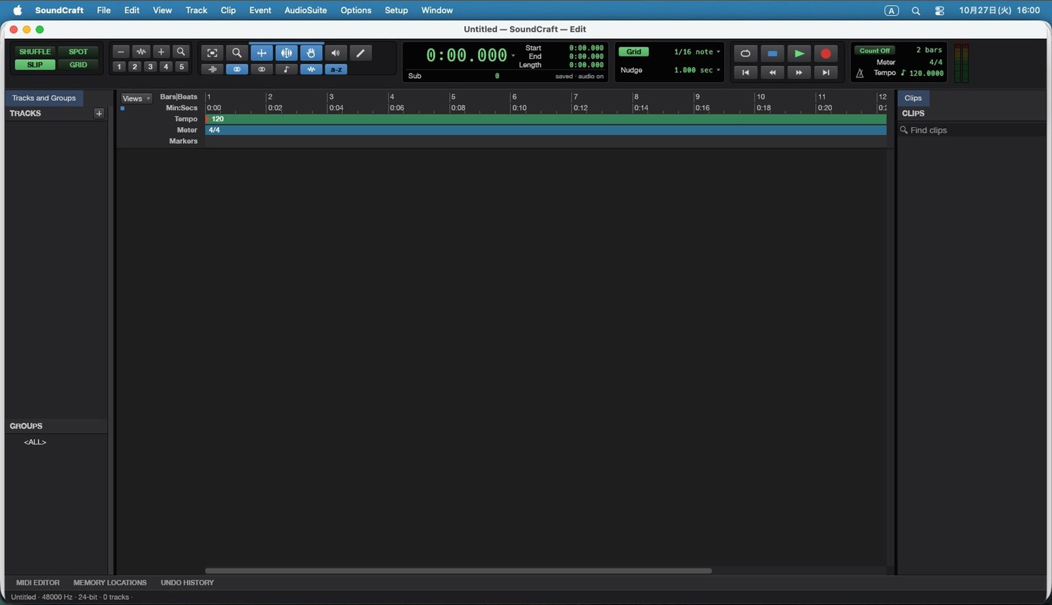This screenshot has width=1052, height=605.
Task: Click the magnifier icon beside zoom plus
Action: [181, 52]
